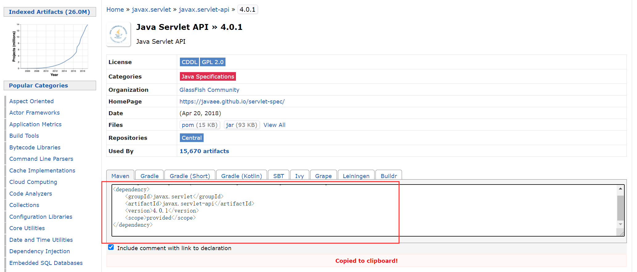Select the Gradle (Kotlin) tab
The height and width of the screenshot is (272, 637).
click(x=241, y=176)
